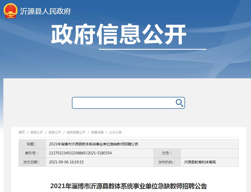The width and height of the screenshot is (251, 192).
Task: Open first 政务公开 breadcrumb link
Action: pyautogui.click(x=37, y=132)
